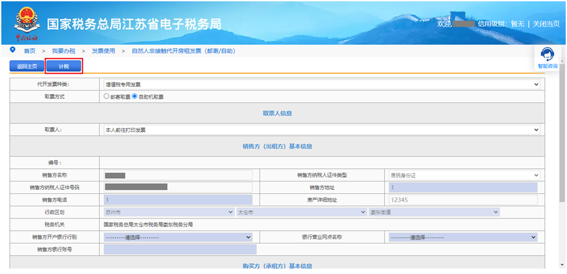Click 自然人非接触代开房租发票 breadcrumb item
The width and height of the screenshot is (567, 274).
click(184, 52)
